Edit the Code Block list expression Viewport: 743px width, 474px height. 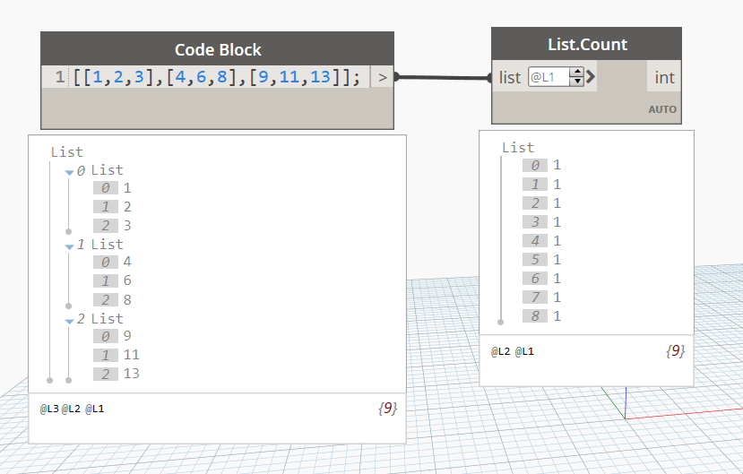[x=217, y=77]
